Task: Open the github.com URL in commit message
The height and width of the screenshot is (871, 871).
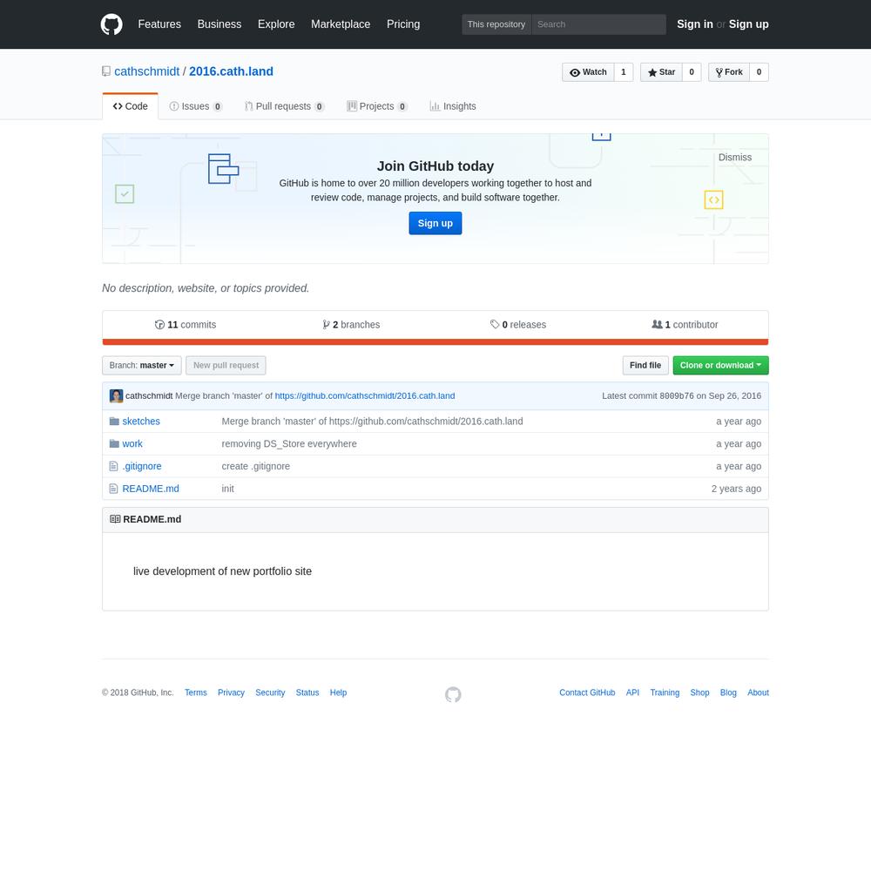Action: [365, 395]
